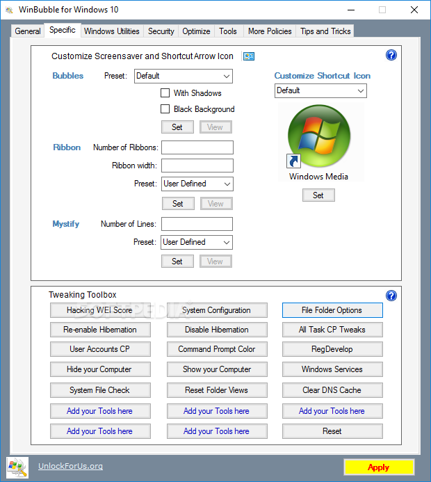The image size is (431, 482).
Task: Select the Specific tab
Action: click(x=63, y=30)
